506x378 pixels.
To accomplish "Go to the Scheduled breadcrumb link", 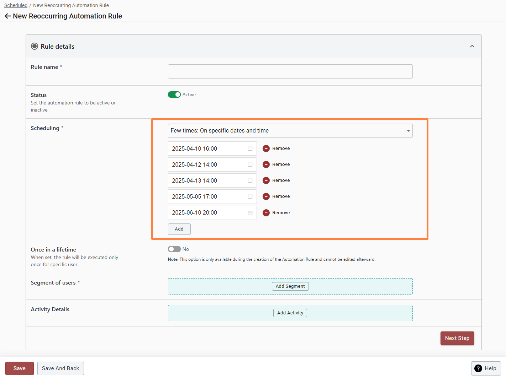I will pos(16,5).
